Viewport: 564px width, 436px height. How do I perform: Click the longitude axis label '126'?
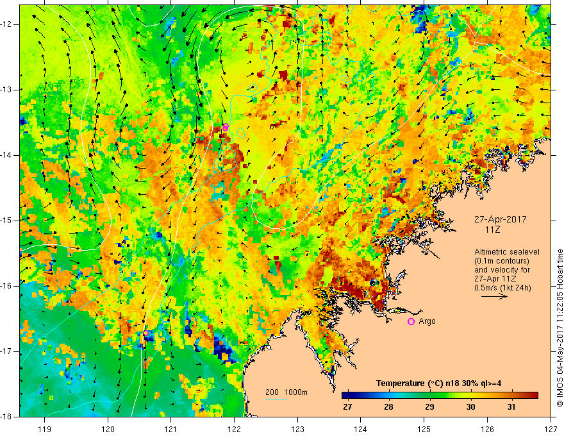487,429
